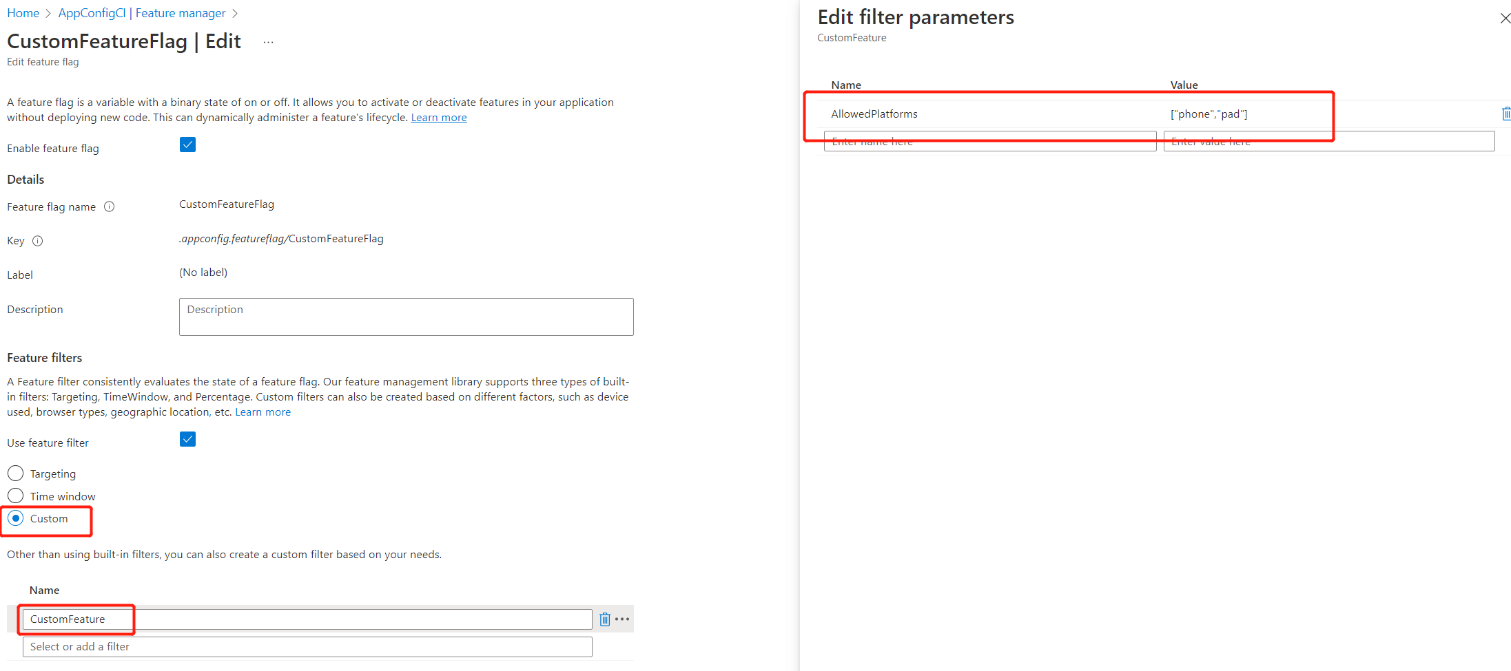Choose the Time window radio option
The image size is (1511, 671).
coord(16,496)
